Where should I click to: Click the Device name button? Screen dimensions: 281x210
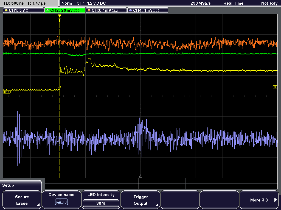[61, 200]
